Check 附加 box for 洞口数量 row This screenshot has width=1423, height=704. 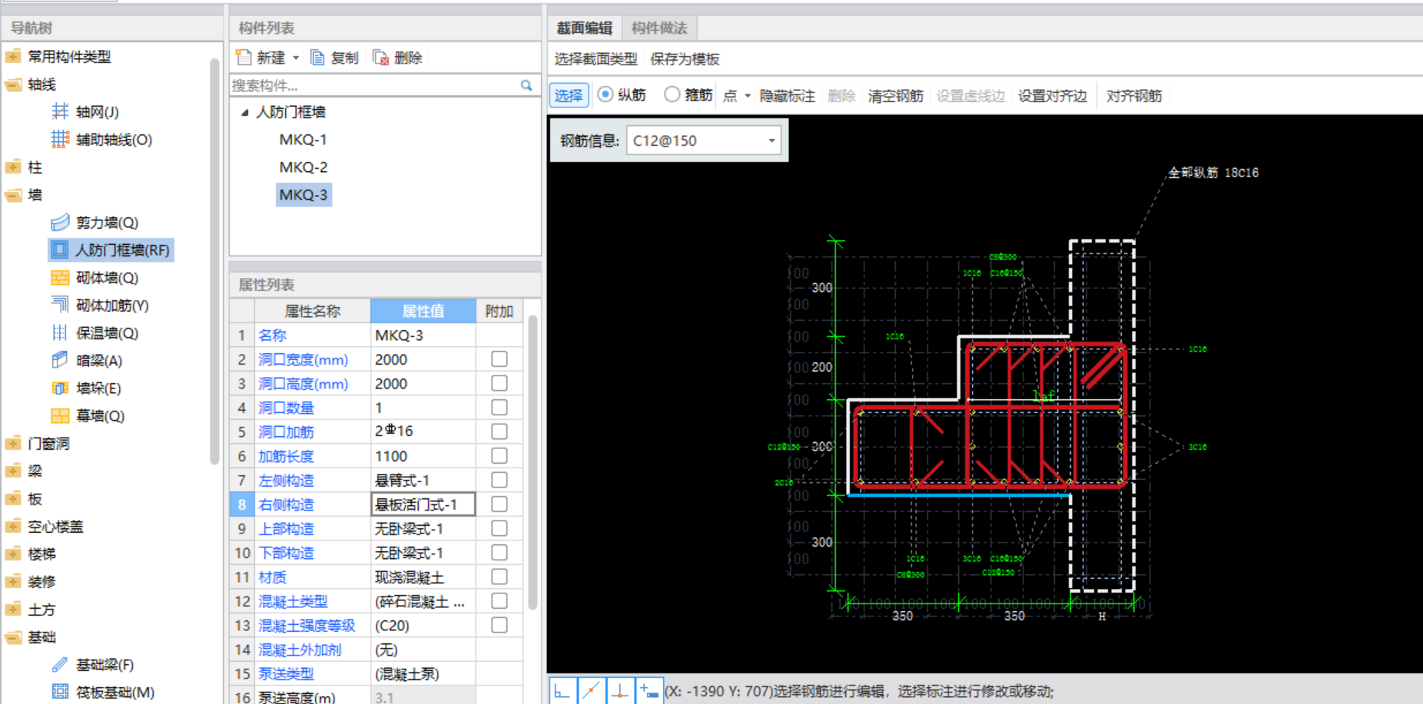pos(499,408)
